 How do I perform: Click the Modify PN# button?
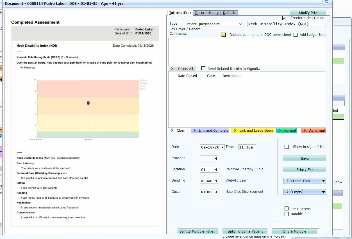(x=308, y=13)
